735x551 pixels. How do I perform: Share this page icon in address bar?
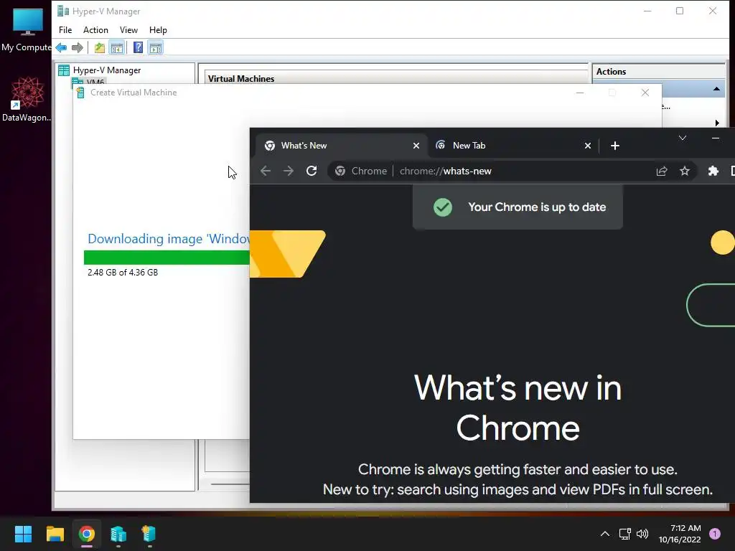pos(661,171)
